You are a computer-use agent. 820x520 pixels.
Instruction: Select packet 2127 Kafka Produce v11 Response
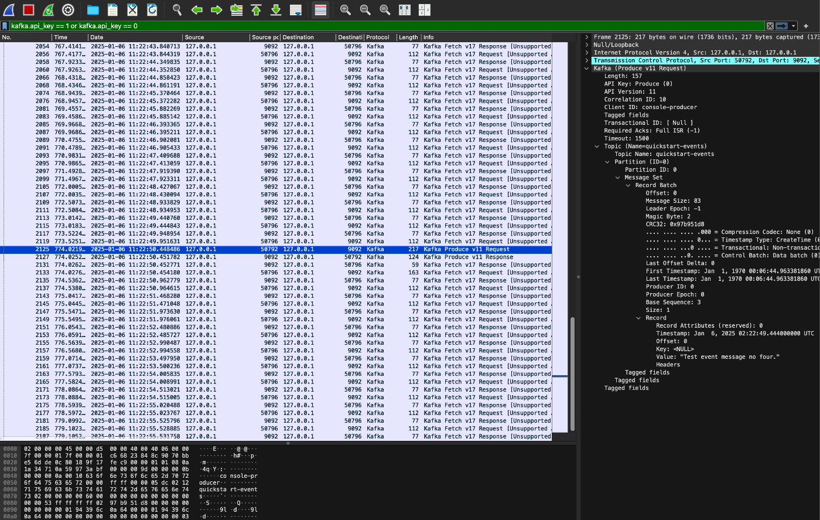pyautogui.click(x=276, y=257)
